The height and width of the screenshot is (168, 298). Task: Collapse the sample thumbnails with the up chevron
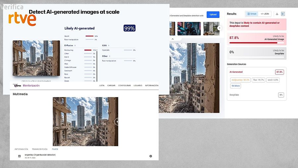173,39
